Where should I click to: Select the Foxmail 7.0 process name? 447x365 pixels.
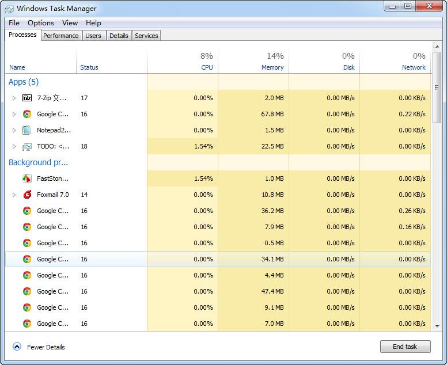tap(53, 195)
